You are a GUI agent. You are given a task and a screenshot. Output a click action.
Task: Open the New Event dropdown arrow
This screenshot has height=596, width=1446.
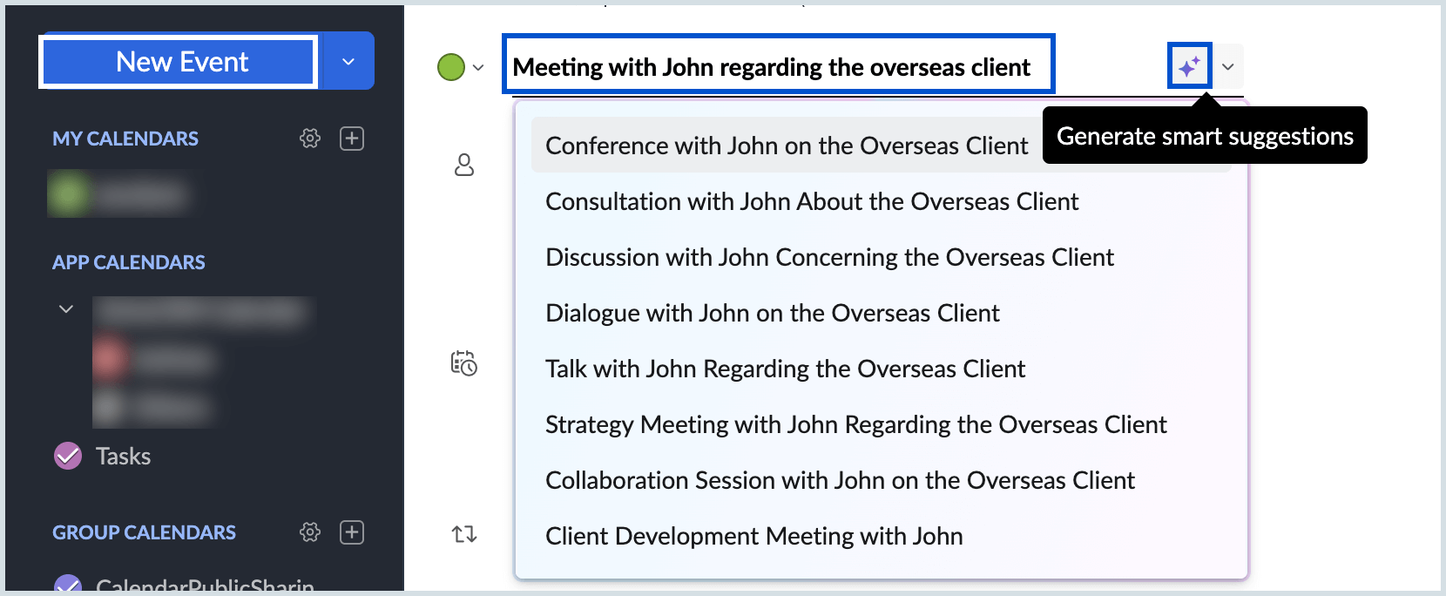click(348, 62)
